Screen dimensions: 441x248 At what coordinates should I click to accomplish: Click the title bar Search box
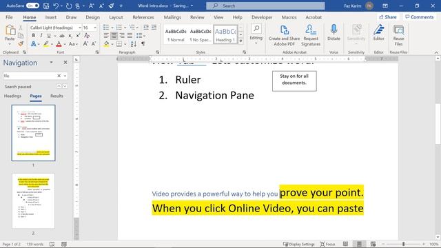pos(265,6)
